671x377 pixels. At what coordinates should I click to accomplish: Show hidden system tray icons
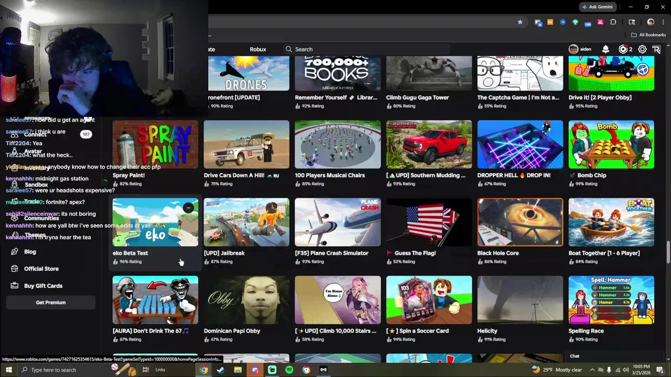pos(593,370)
